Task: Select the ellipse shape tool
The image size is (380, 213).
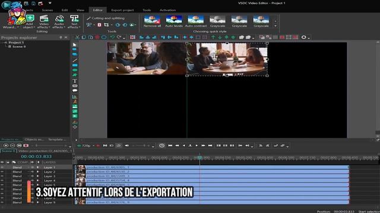Action: point(75,70)
